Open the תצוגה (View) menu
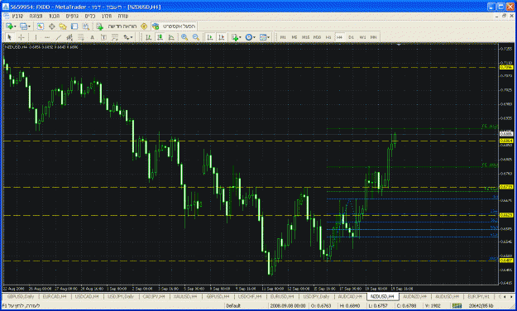The height and width of the screenshot is (311, 517). coord(36,17)
